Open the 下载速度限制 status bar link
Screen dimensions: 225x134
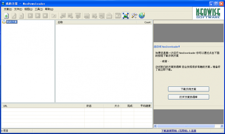pos(179,131)
